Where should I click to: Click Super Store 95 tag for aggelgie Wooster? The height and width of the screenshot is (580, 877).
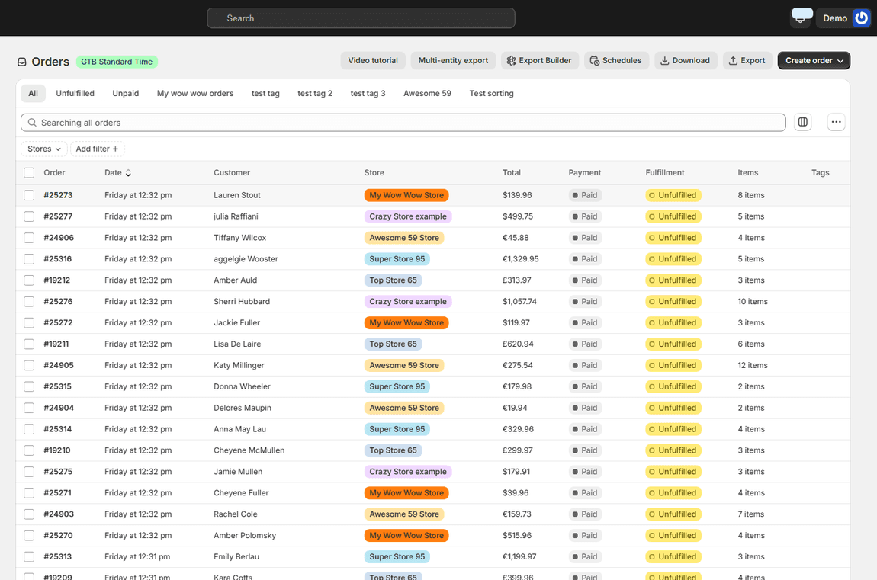click(397, 258)
